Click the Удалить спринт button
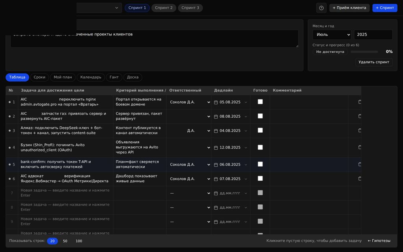This screenshot has height=252, width=403. (374, 62)
